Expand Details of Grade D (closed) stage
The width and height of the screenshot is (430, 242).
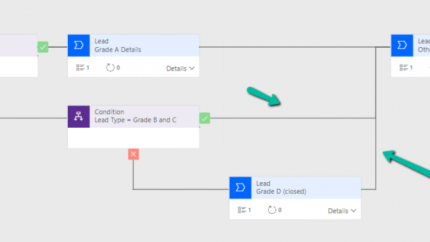pos(342,210)
